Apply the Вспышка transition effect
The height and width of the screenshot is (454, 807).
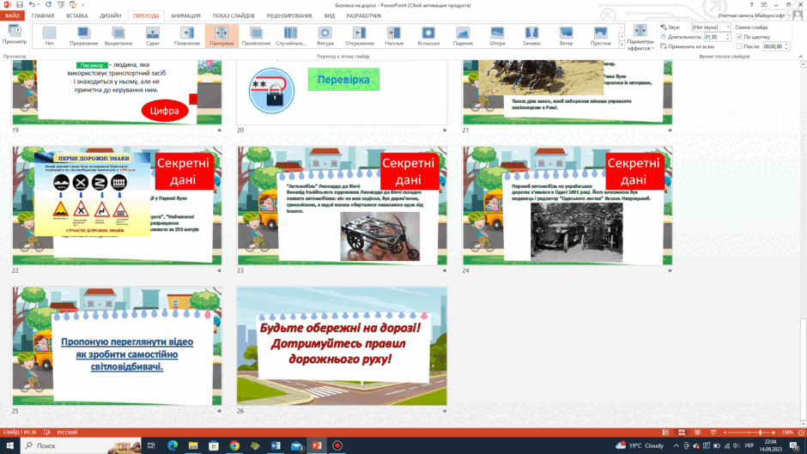tap(428, 36)
